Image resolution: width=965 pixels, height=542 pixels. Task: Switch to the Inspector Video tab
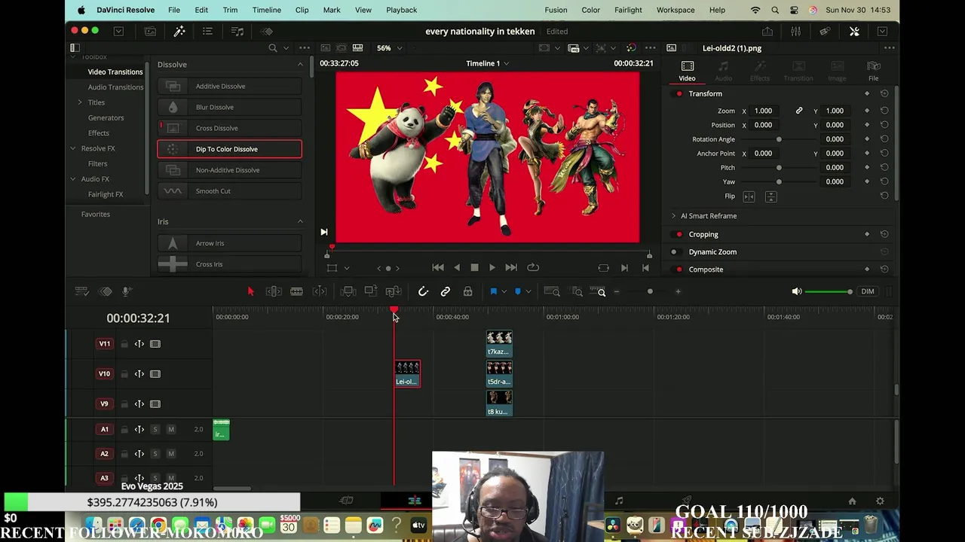[687, 72]
